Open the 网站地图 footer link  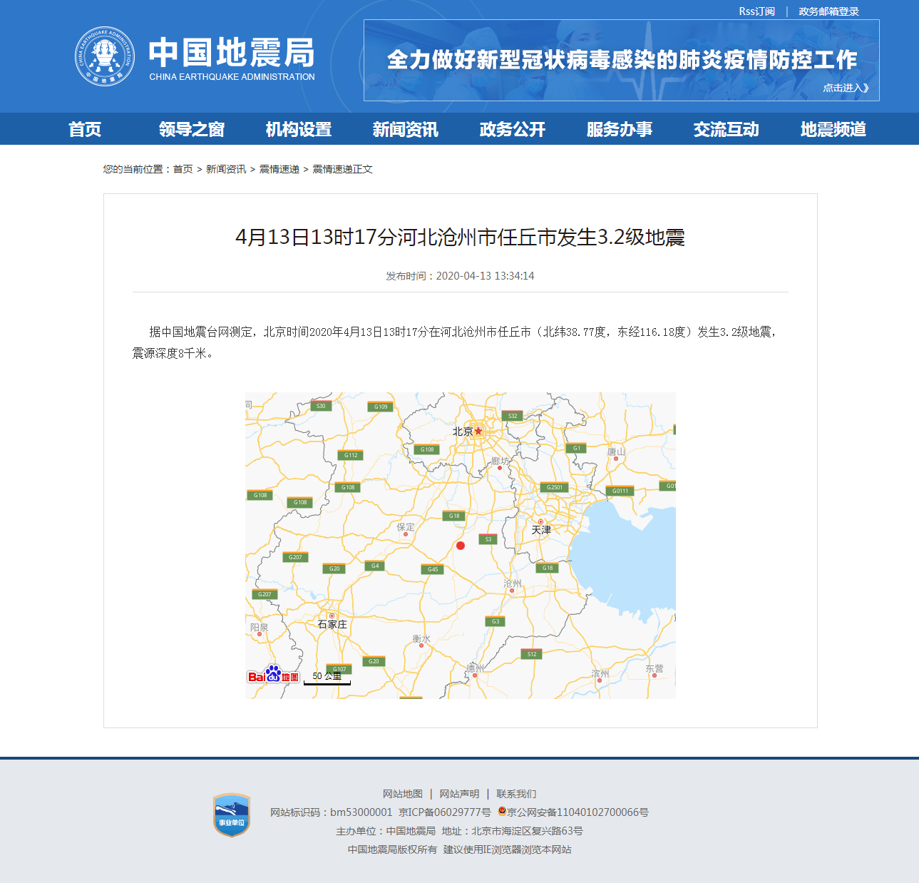[x=403, y=794]
